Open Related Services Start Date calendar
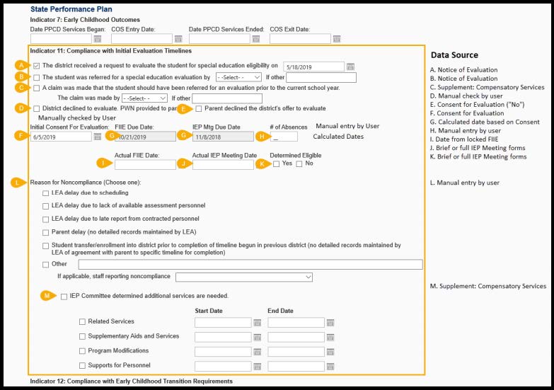This screenshot has width=554, height=390. pos(257,323)
